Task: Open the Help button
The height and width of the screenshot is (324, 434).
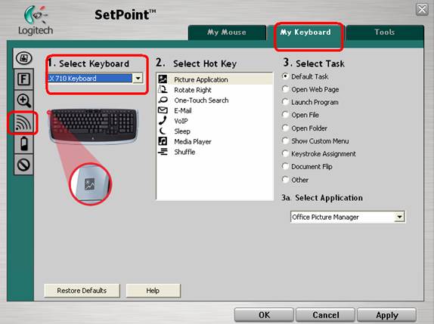Action: pyautogui.click(x=153, y=291)
